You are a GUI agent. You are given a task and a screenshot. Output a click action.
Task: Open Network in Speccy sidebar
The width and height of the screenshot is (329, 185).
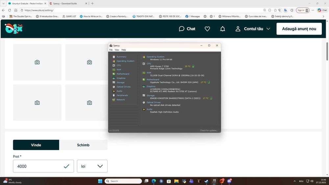point(121,99)
